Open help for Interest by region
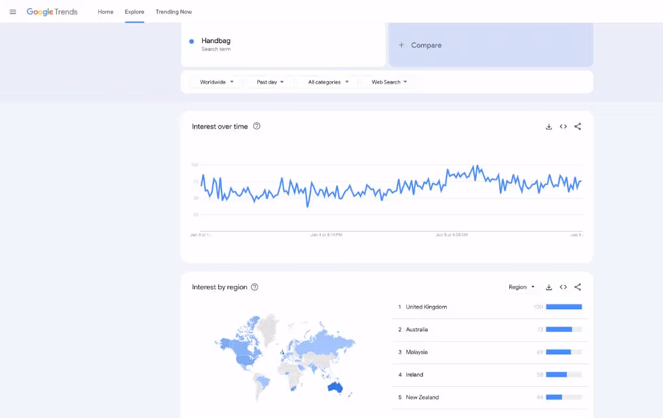This screenshot has width=663, height=418. [x=255, y=287]
